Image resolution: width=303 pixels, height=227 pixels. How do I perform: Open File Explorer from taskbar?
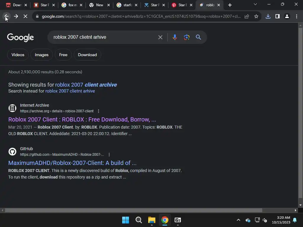[x=152, y=220]
